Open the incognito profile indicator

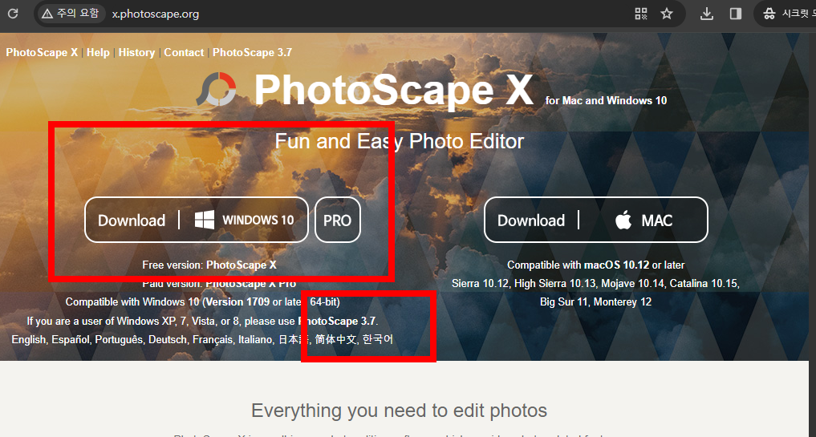pyautogui.click(x=787, y=14)
